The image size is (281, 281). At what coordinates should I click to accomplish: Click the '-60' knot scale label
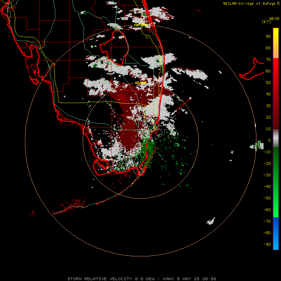tap(267, 210)
